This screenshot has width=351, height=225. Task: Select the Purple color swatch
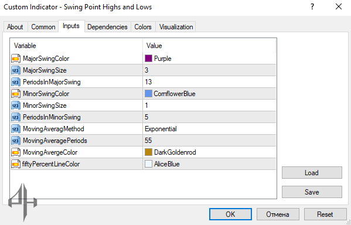coord(148,59)
